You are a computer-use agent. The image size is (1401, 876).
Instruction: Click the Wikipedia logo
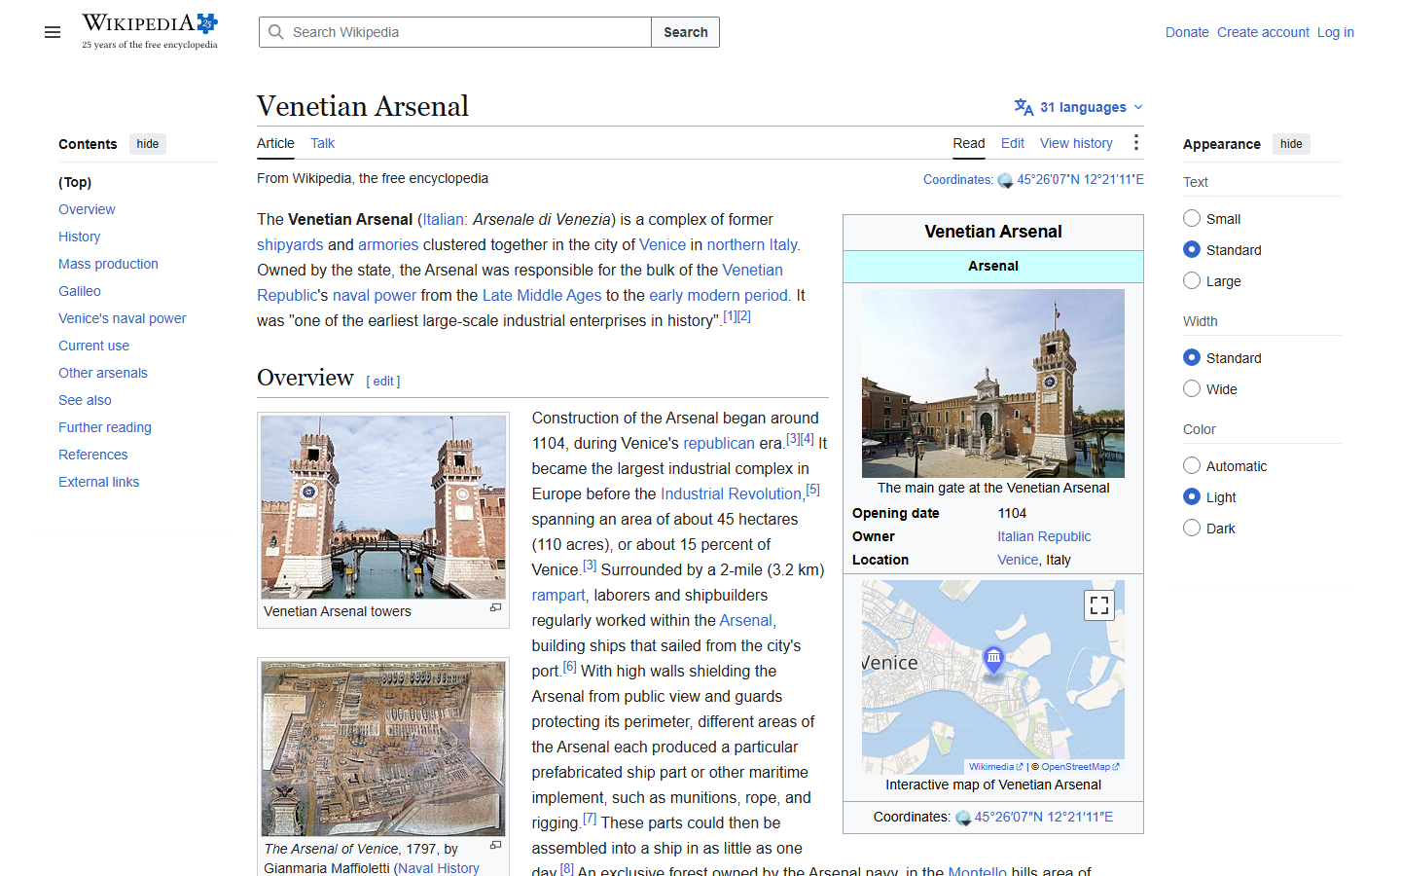150,31
